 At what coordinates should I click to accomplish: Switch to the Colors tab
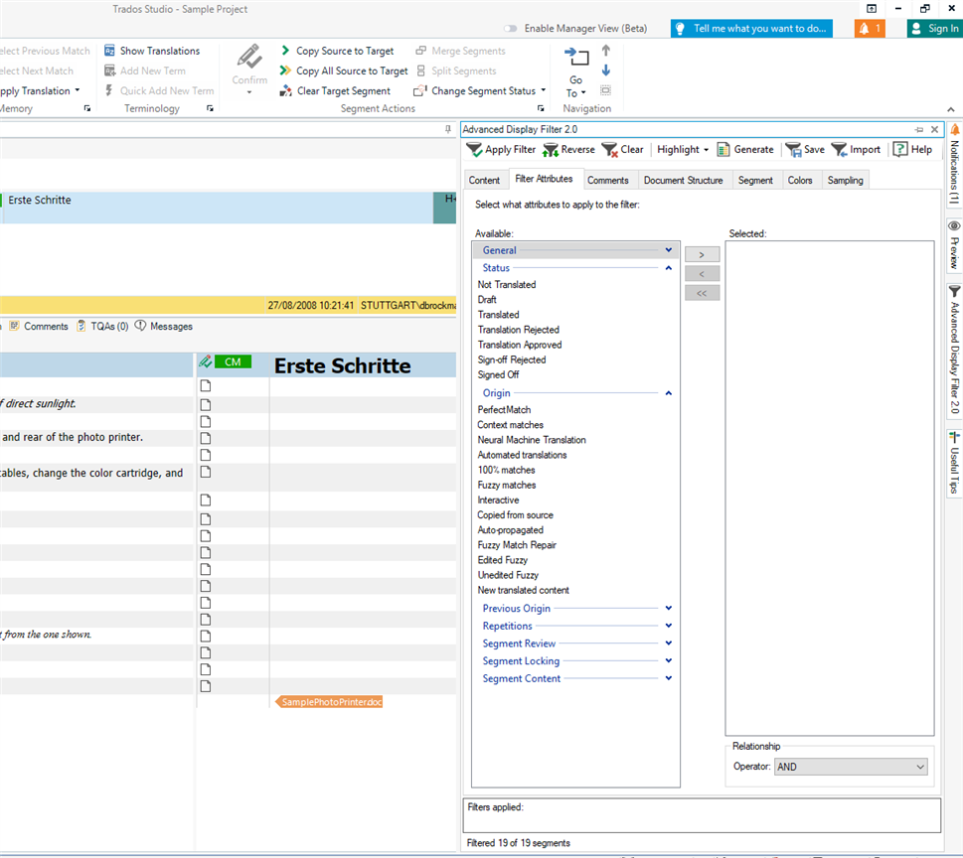click(x=800, y=180)
